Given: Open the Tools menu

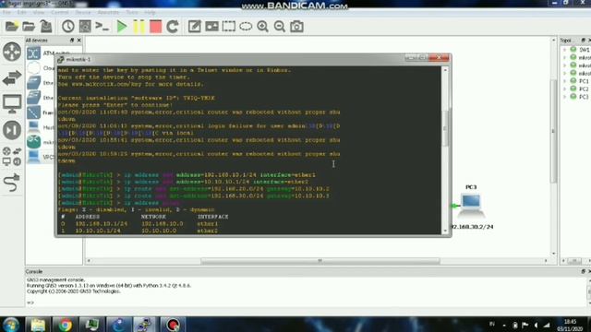Looking at the screenshot, I should pyautogui.click(x=132, y=12).
